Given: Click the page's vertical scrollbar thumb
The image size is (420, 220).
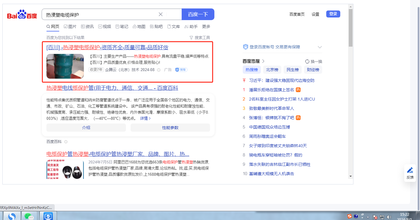Looking at the screenshot, I should click(x=350, y=28).
